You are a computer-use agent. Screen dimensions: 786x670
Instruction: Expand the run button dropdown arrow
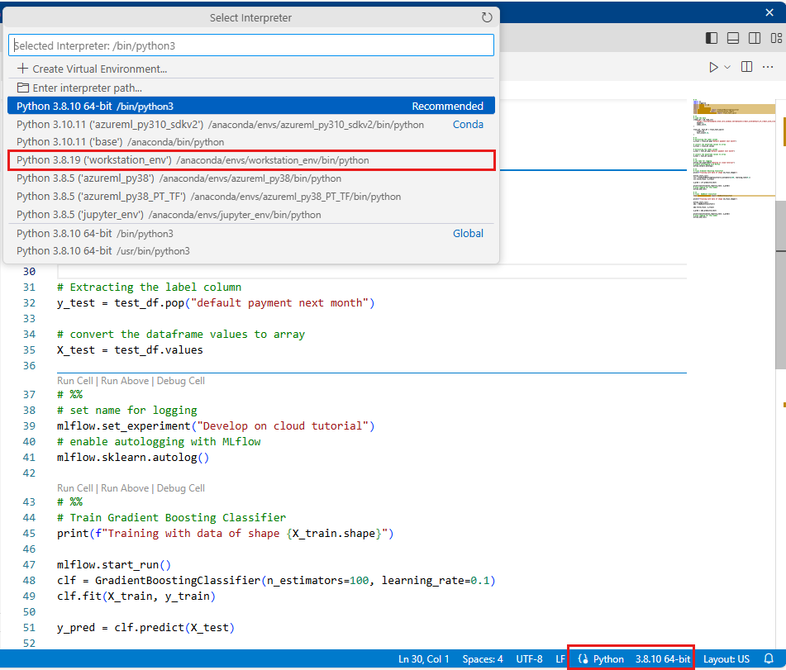727,67
